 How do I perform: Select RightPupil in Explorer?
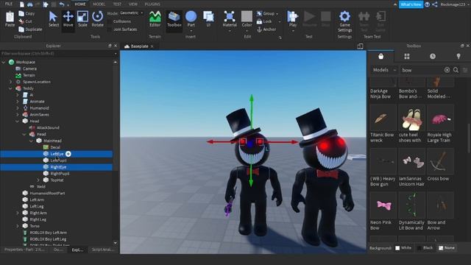[60, 174]
